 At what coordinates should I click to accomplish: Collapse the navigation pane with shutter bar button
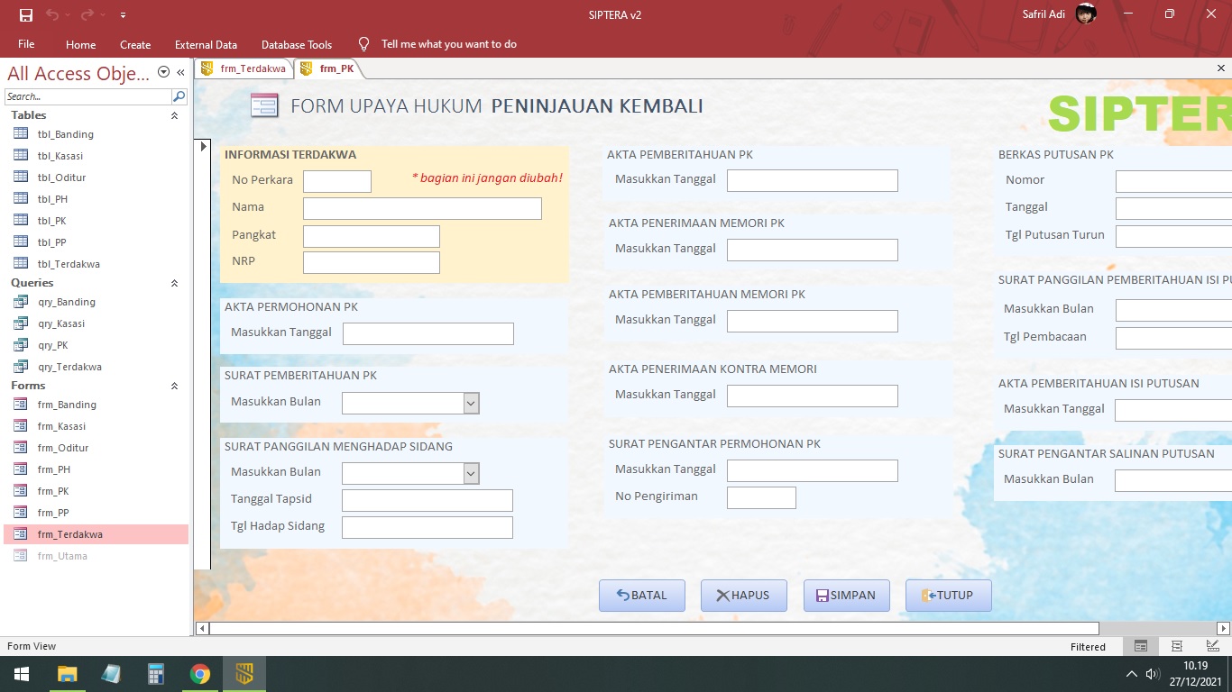pyautogui.click(x=180, y=72)
